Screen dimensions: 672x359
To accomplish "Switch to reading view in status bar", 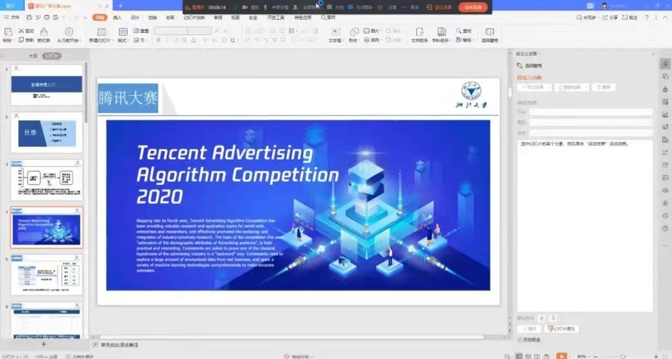I will [537, 356].
